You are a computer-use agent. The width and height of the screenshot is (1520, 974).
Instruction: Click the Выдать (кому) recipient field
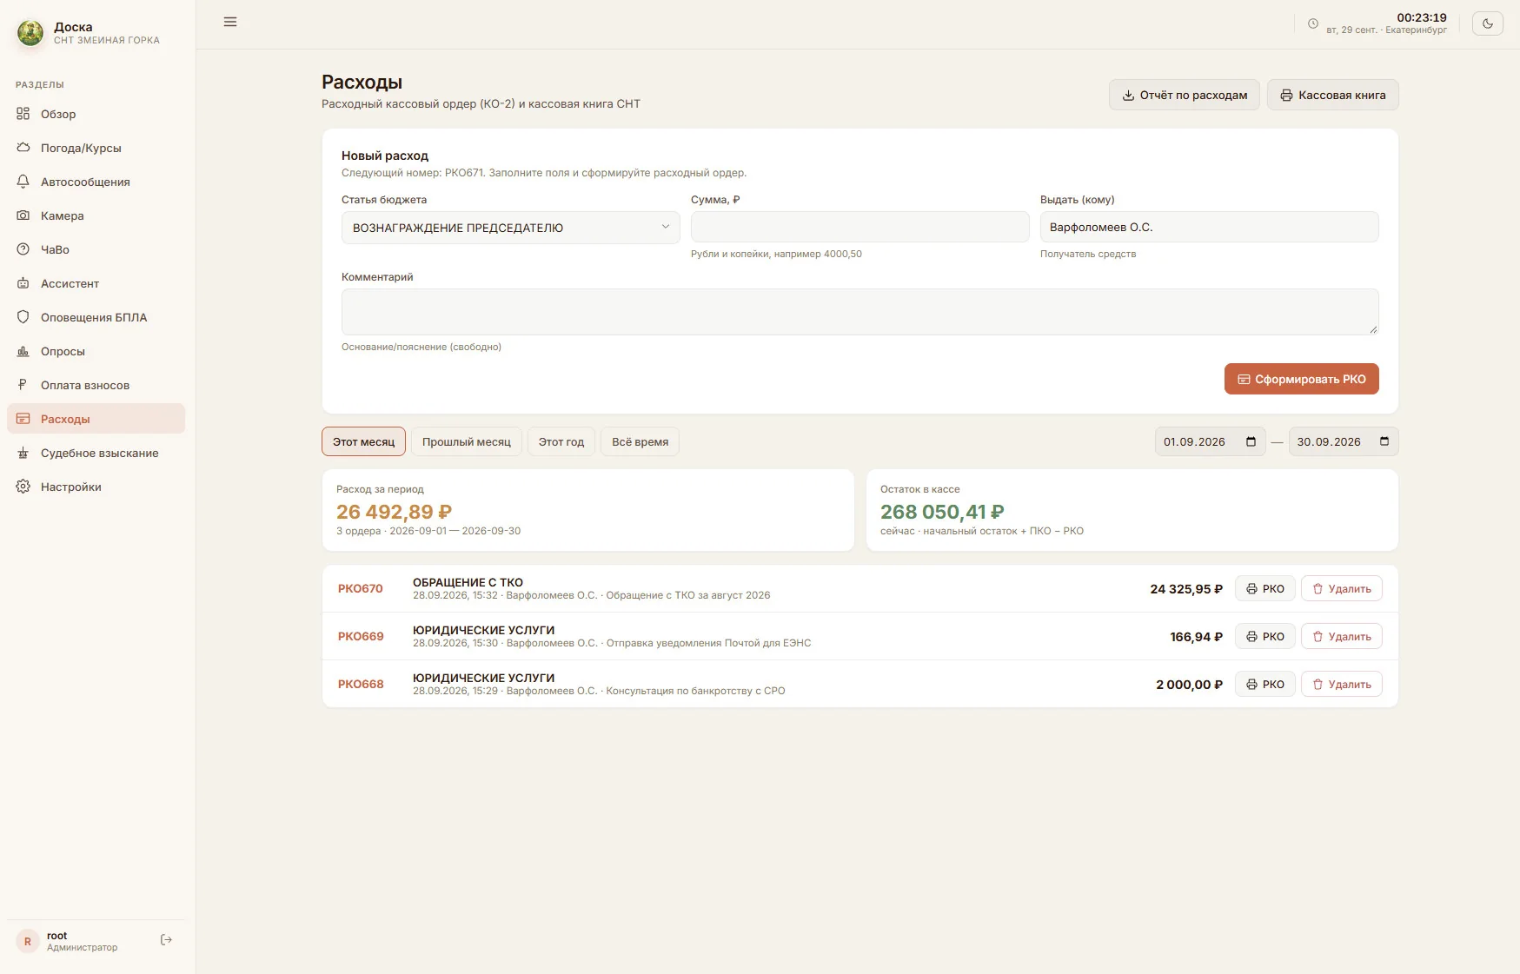coord(1209,227)
